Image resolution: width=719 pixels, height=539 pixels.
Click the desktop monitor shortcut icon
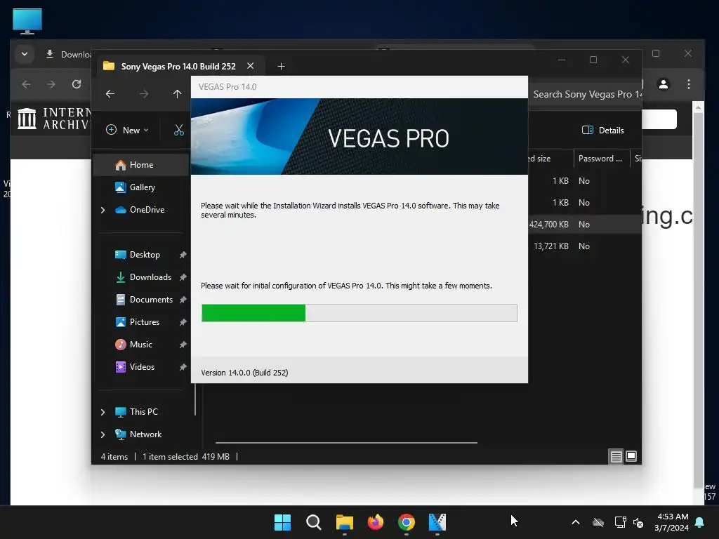pos(27,21)
